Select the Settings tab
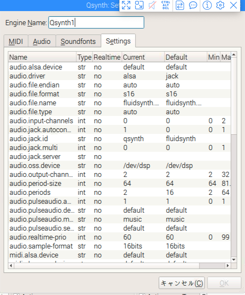 coord(118,41)
